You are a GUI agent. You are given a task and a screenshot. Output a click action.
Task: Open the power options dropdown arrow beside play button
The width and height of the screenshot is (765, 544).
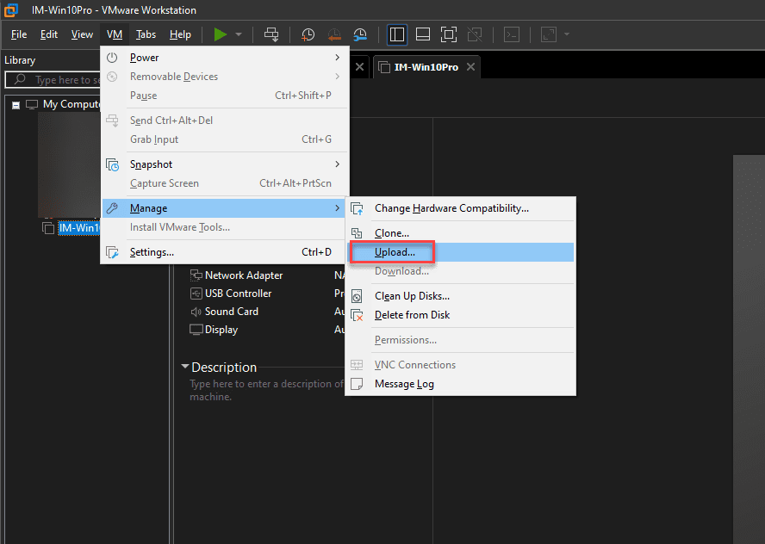(x=239, y=34)
